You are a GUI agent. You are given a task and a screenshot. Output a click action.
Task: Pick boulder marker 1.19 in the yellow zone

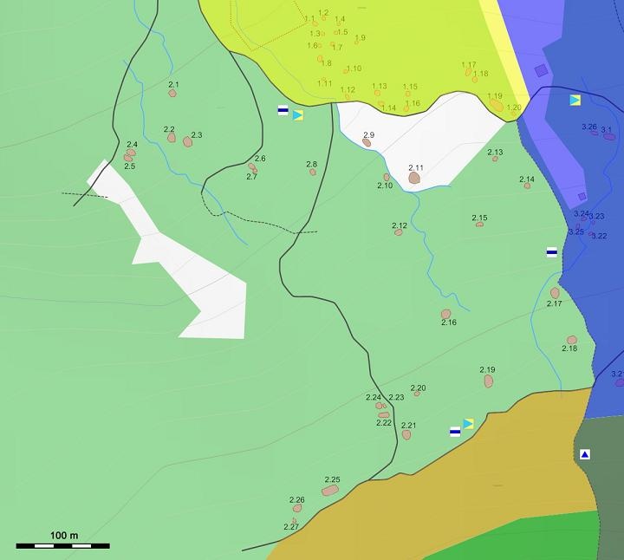496,105
